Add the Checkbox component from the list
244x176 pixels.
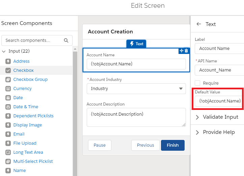pyautogui.click(x=23, y=70)
